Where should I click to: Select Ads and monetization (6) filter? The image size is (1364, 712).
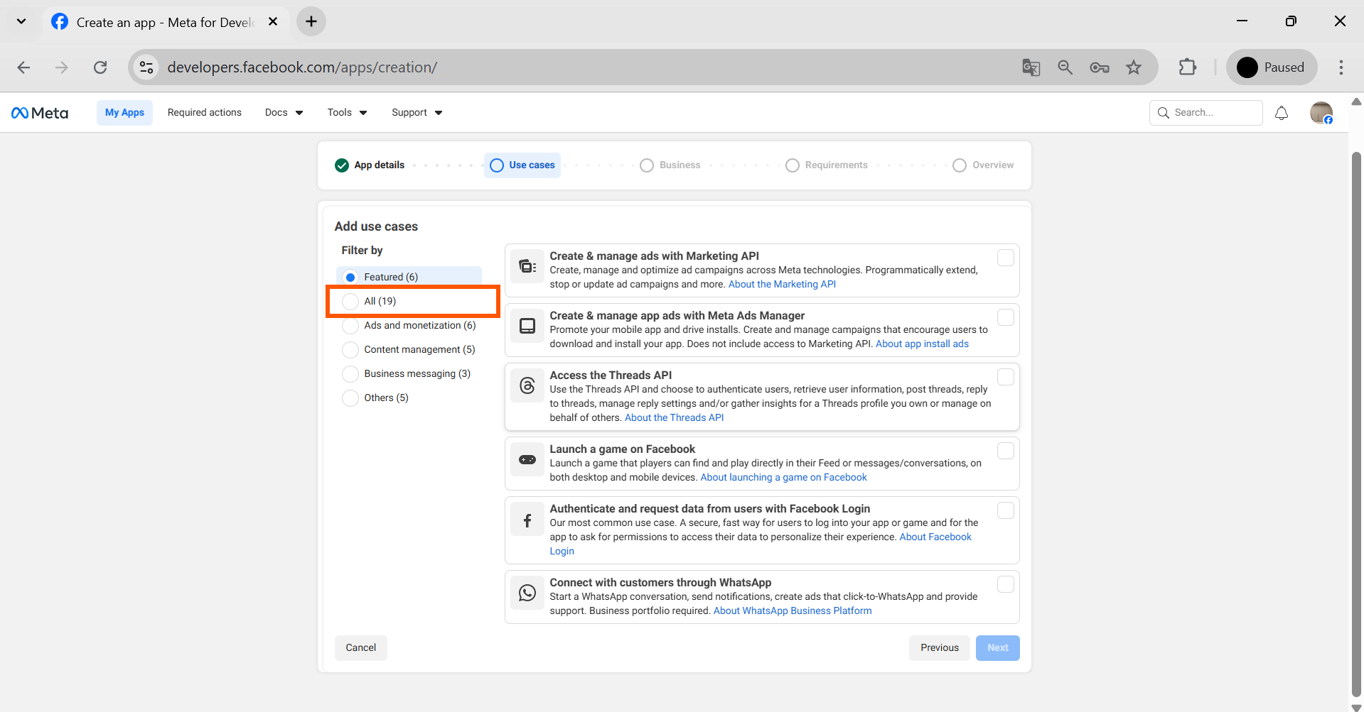[x=409, y=325]
